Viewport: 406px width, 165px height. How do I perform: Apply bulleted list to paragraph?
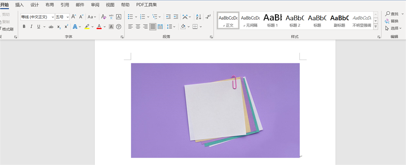[x=130, y=17]
